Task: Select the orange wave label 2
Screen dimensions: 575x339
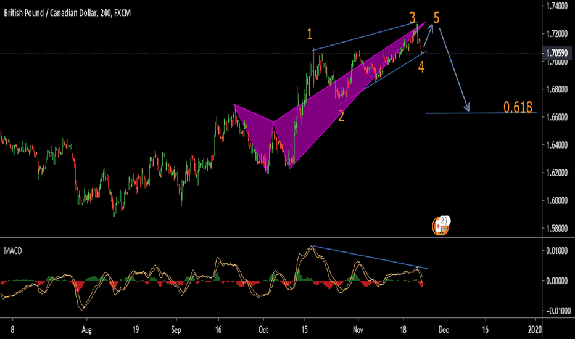Action: [341, 115]
